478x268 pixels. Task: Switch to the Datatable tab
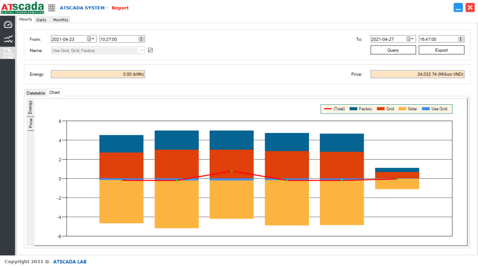35,93
